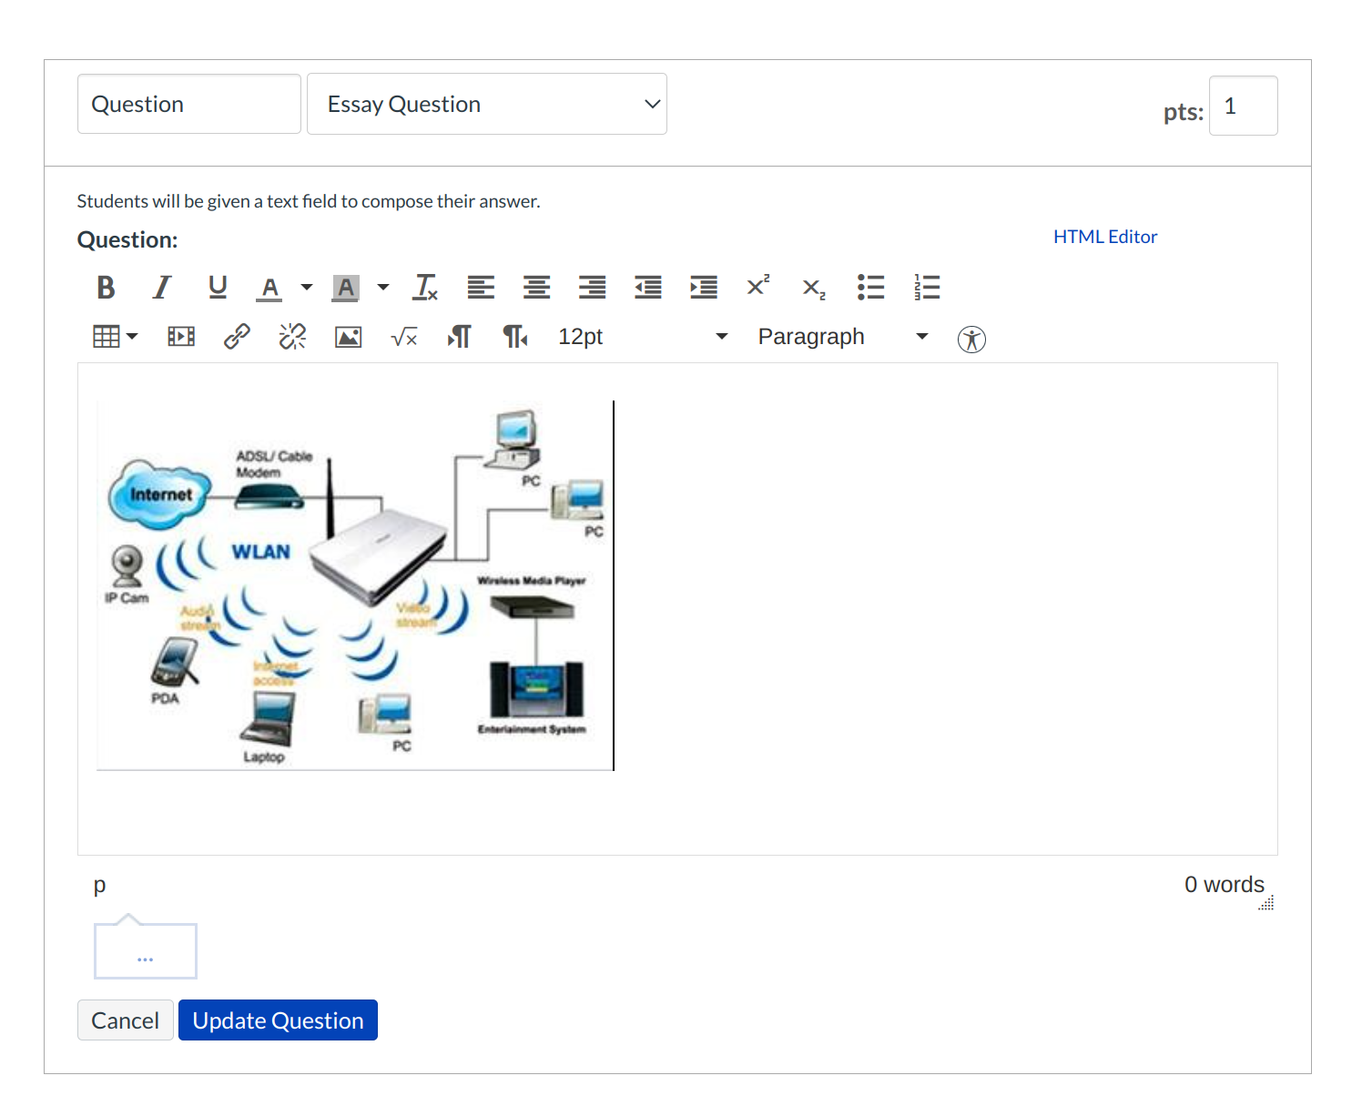Insert a bulleted list

click(870, 288)
